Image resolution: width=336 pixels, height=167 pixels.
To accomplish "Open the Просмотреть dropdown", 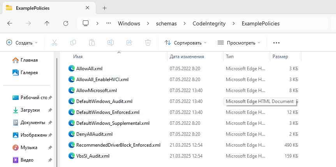I will [239, 43].
